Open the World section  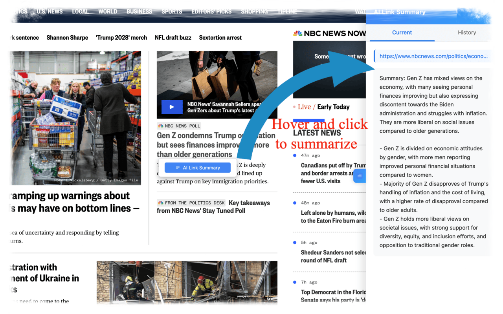point(108,11)
